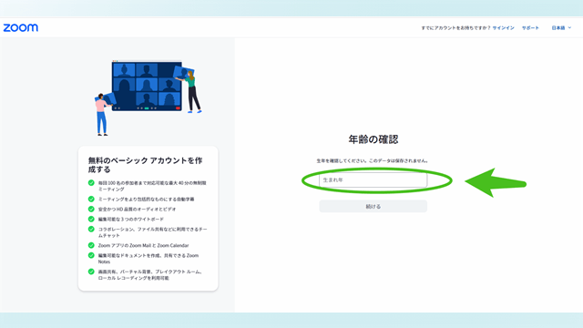
Task: Click the 無料のベーシック アカウントを作成する heading
Action: point(146,165)
